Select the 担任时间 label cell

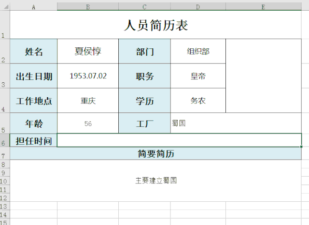pyautogui.click(x=33, y=140)
